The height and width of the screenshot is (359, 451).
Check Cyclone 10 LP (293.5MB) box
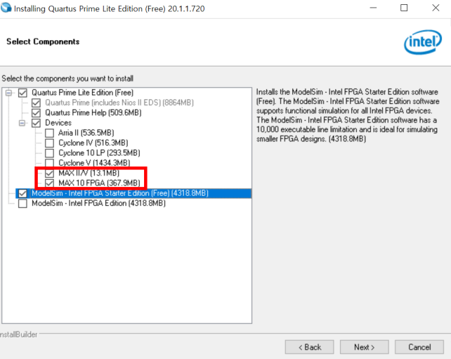click(49, 153)
